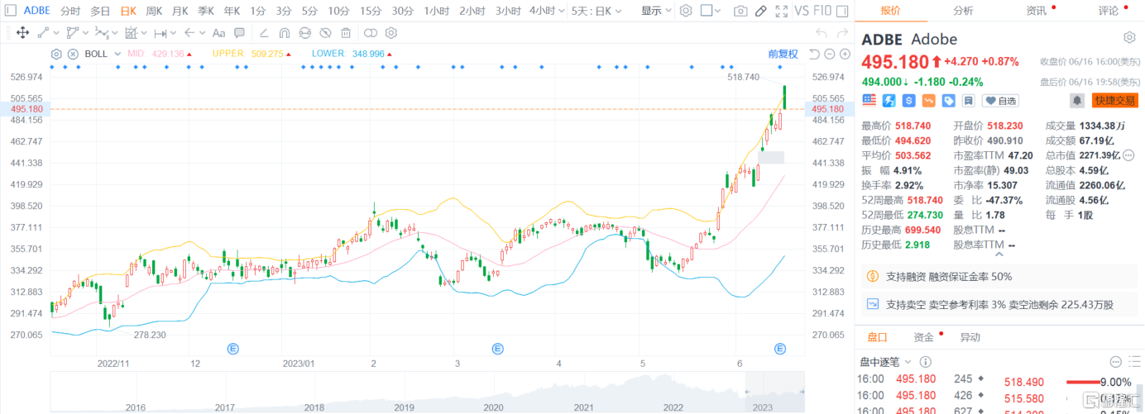
Task: Open quote panel settings gear
Action: click(x=1129, y=37)
